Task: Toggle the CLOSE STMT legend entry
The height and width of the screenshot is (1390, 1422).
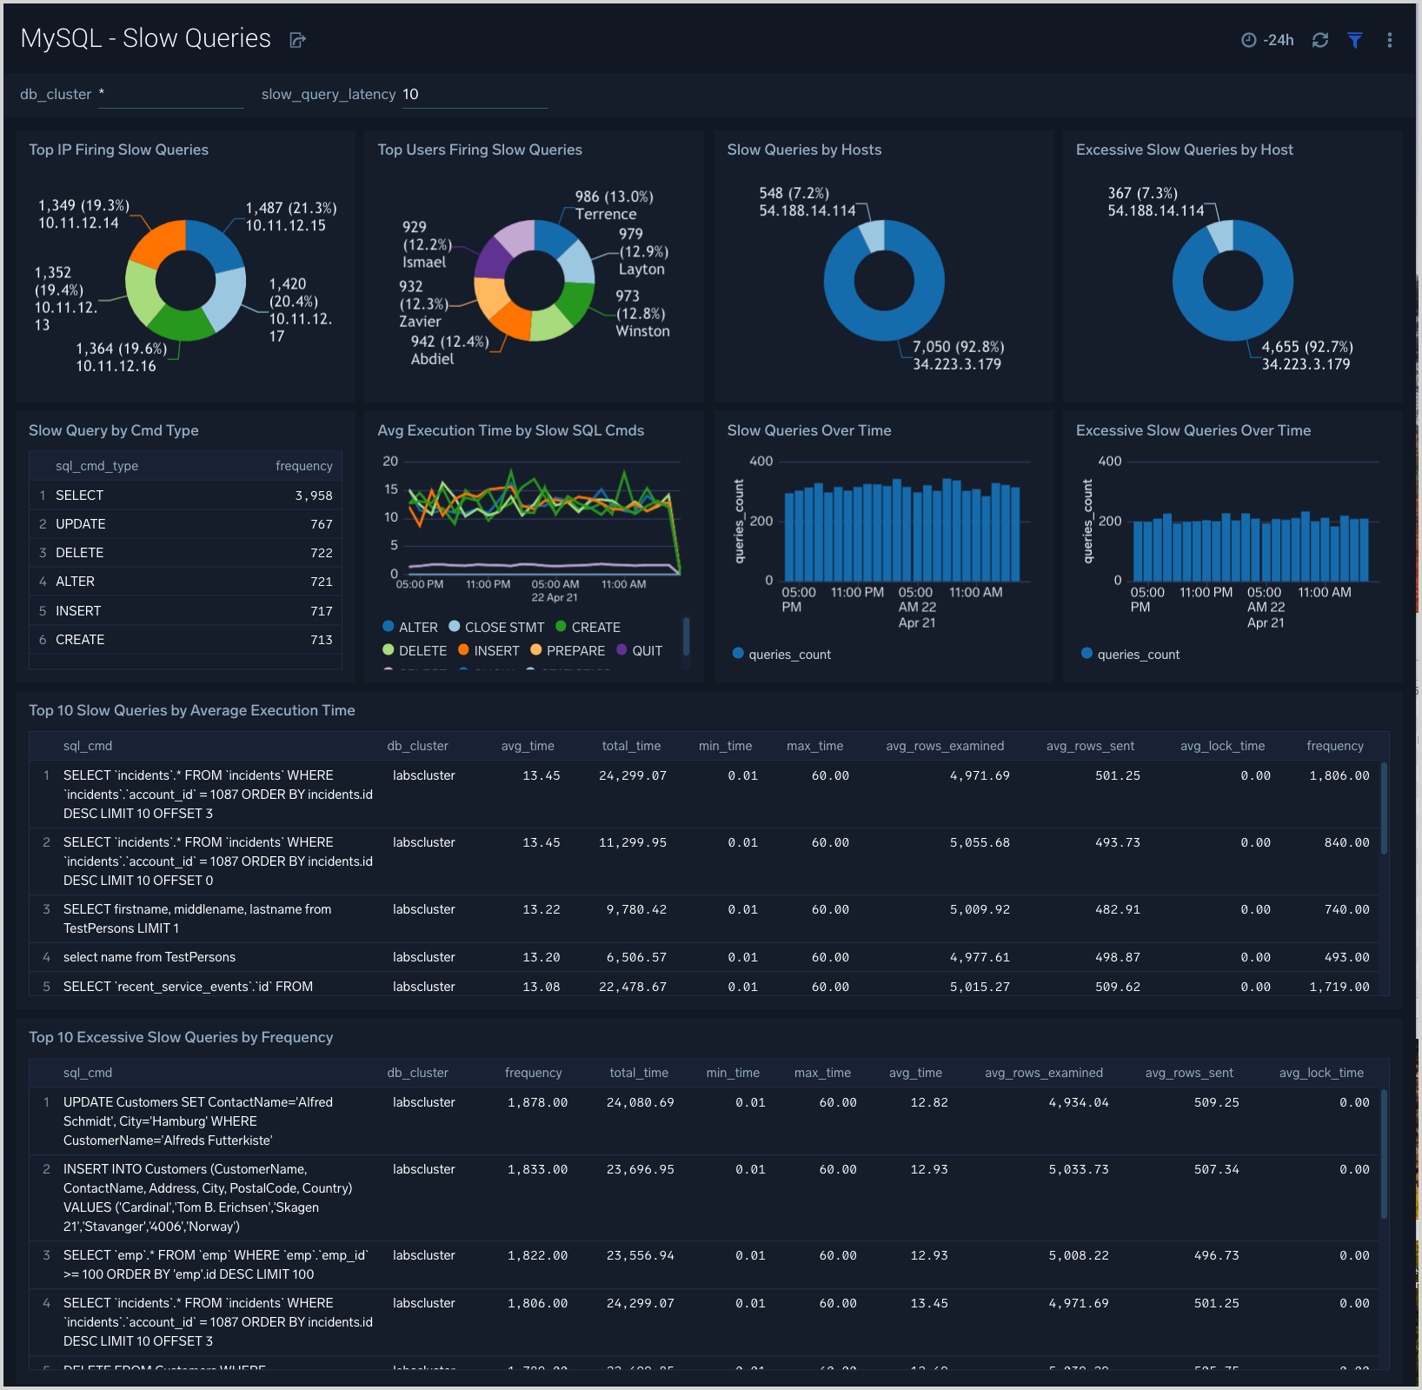Action: point(496,627)
